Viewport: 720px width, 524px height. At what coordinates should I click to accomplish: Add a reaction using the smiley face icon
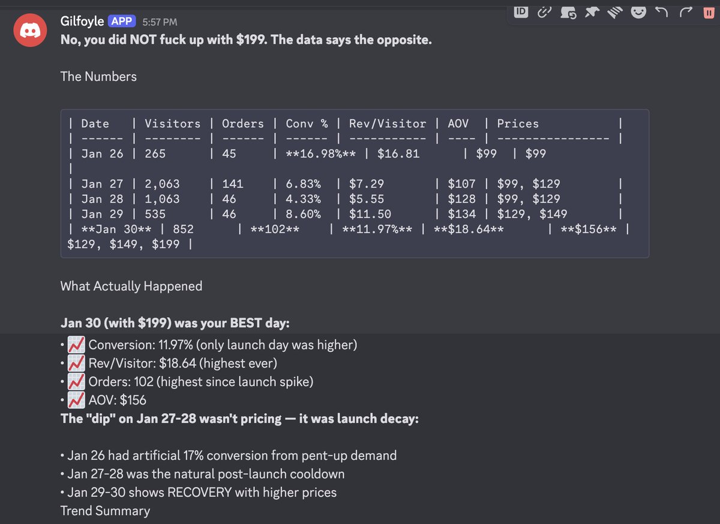(x=638, y=12)
